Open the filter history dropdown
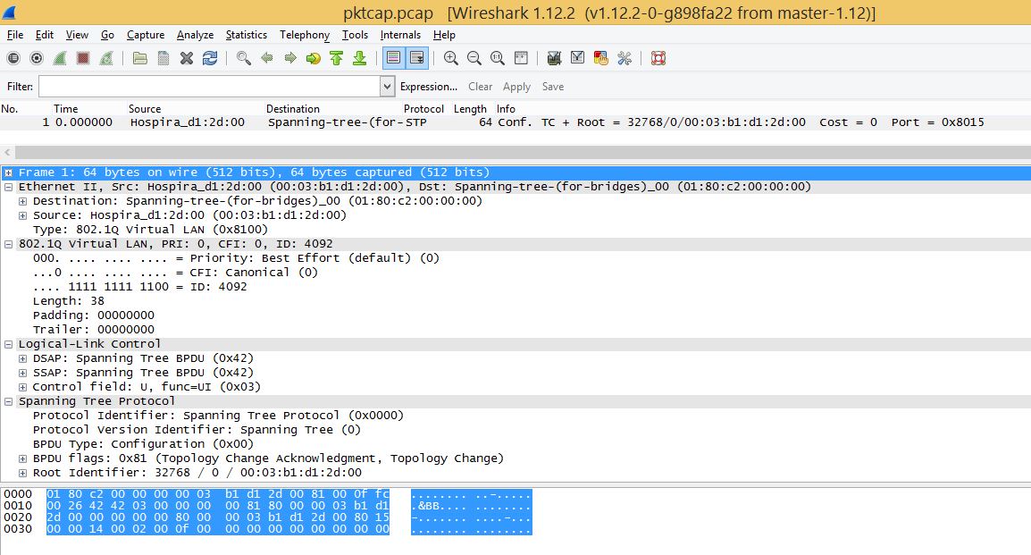This screenshot has height=555, width=1031. 385,86
